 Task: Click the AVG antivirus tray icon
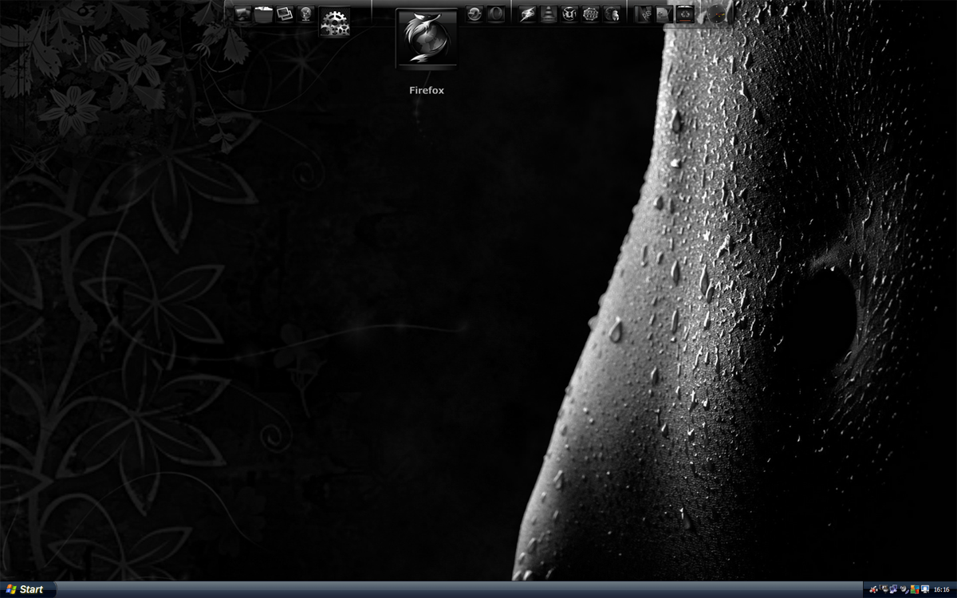(915, 589)
